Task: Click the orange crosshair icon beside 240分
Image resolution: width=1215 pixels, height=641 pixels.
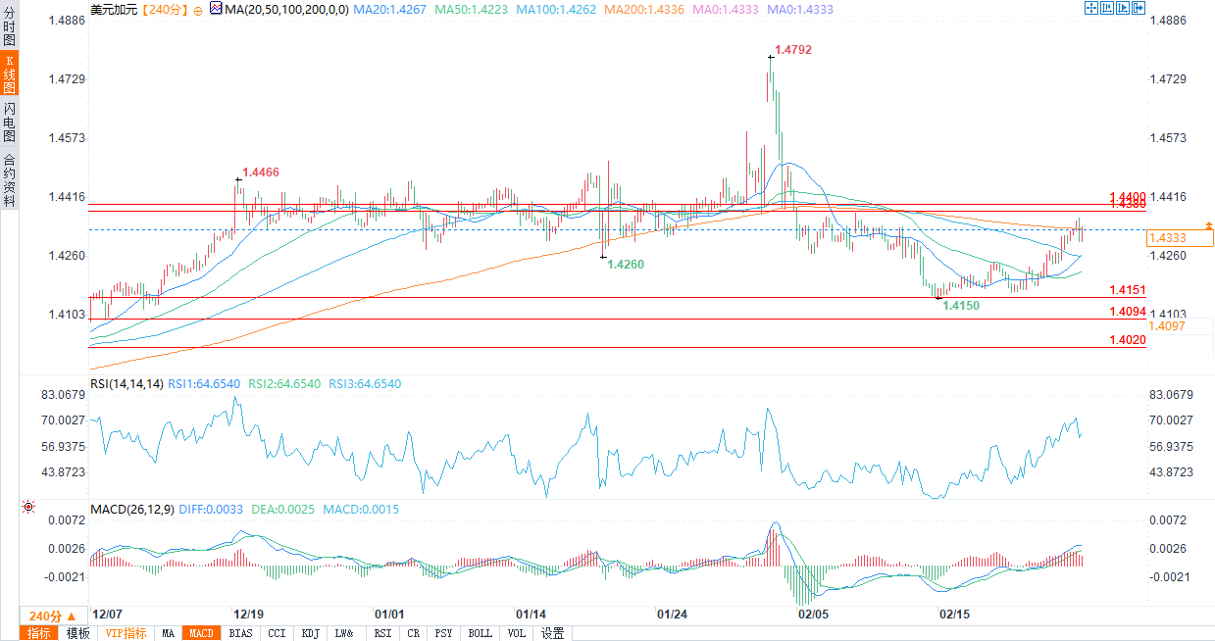Action: point(198,9)
